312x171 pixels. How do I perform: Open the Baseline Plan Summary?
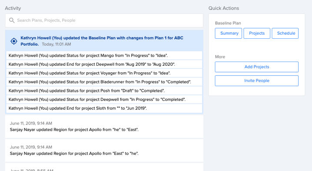pos(229,33)
